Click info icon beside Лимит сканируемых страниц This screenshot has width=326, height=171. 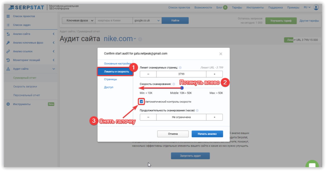pos(181,68)
